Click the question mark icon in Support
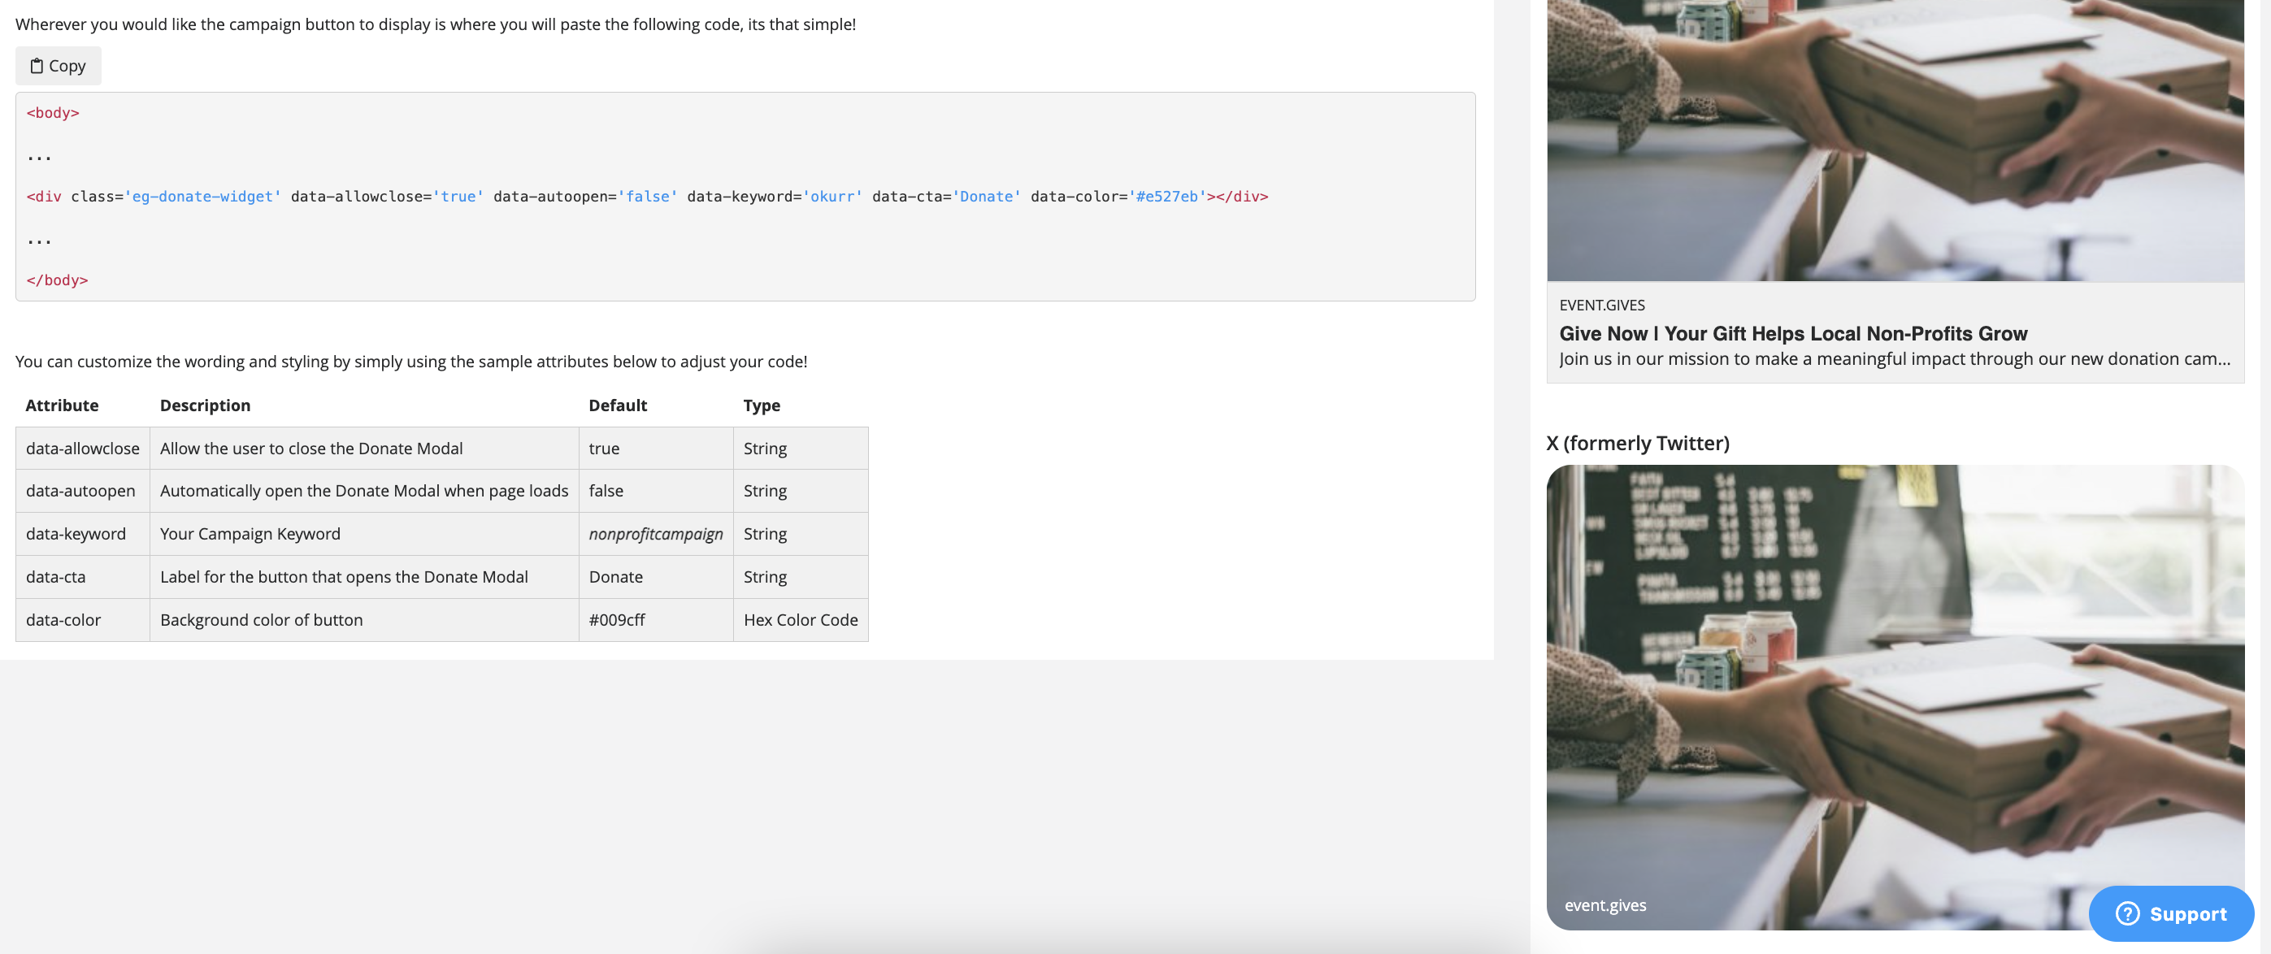 (x=2127, y=913)
